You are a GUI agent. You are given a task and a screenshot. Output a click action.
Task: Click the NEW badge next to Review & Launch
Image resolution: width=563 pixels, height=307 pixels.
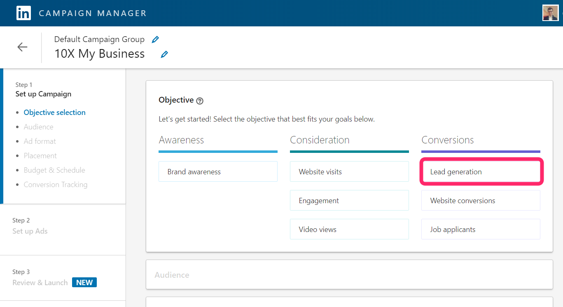(84, 282)
